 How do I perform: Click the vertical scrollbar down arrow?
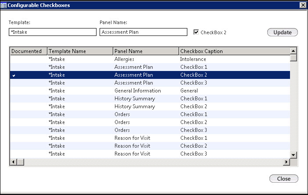click(x=293, y=155)
